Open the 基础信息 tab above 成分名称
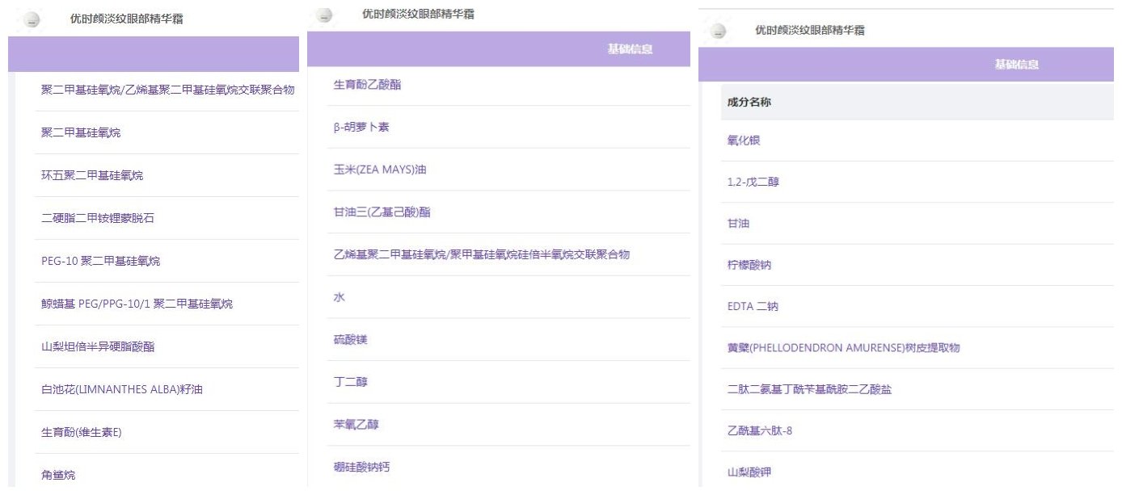The width and height of the screenshot is (1122, 495). (x=1016, y=65)
